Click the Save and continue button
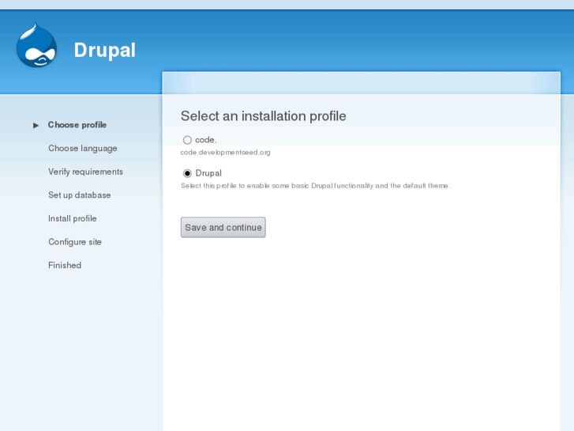 [x=223, y=228]
